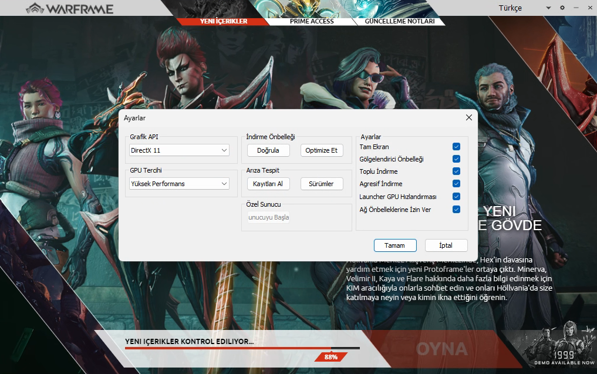Click the Grafik API group label
This screenshot has height=374, width=597.
(144, 137)
